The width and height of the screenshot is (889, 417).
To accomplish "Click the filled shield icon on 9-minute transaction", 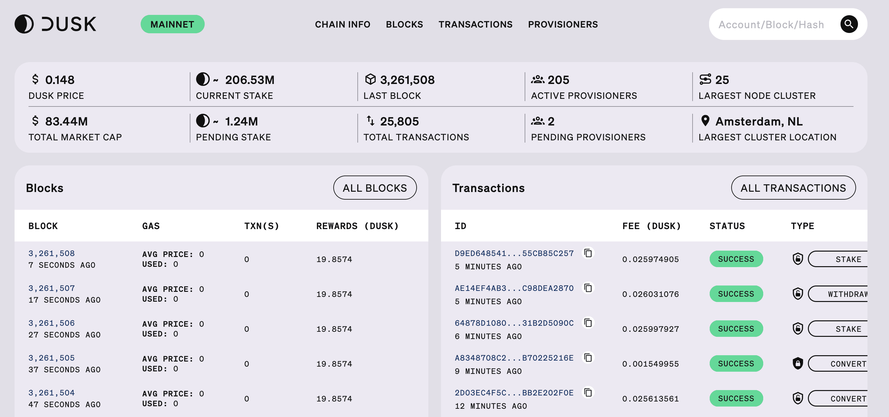I will 797,363.
